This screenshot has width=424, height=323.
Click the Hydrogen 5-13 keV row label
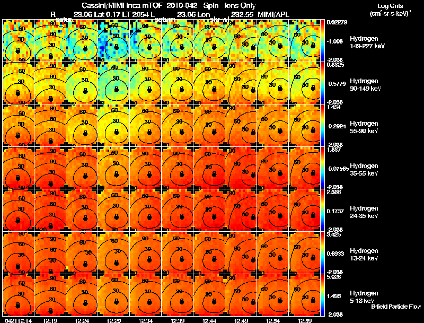tap(364, 297)
